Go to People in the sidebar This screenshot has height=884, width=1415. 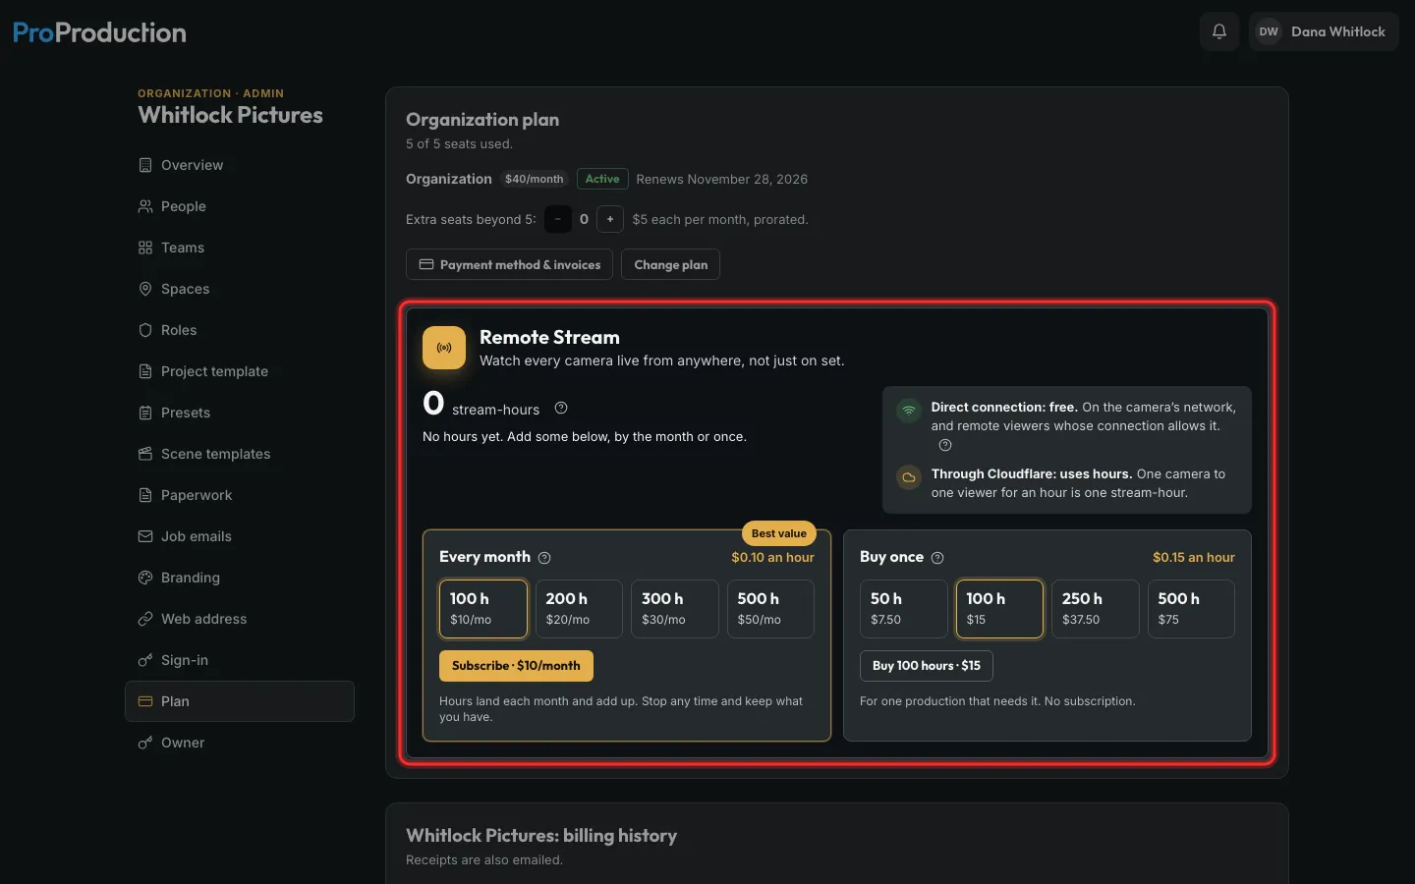tap(240, 206)
